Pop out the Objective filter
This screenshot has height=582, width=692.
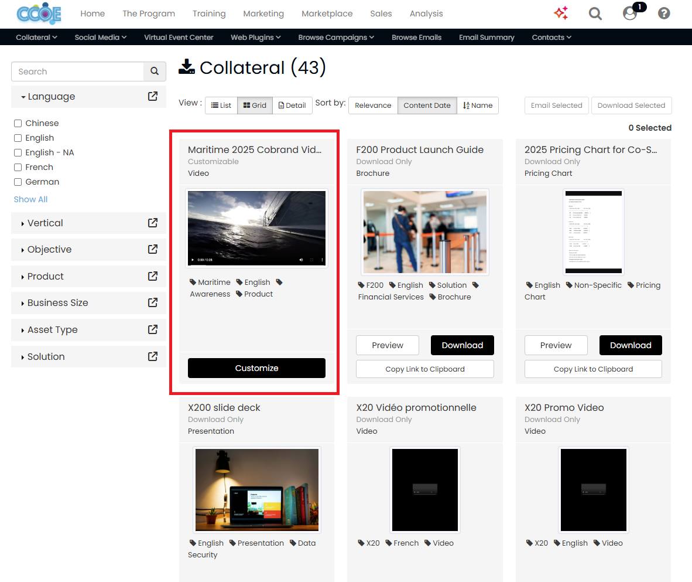point(153,249)
